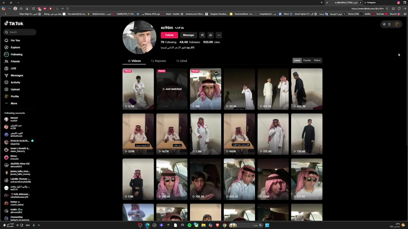Click the taskbar search box

pyautogui.click(x=245, y=225)
